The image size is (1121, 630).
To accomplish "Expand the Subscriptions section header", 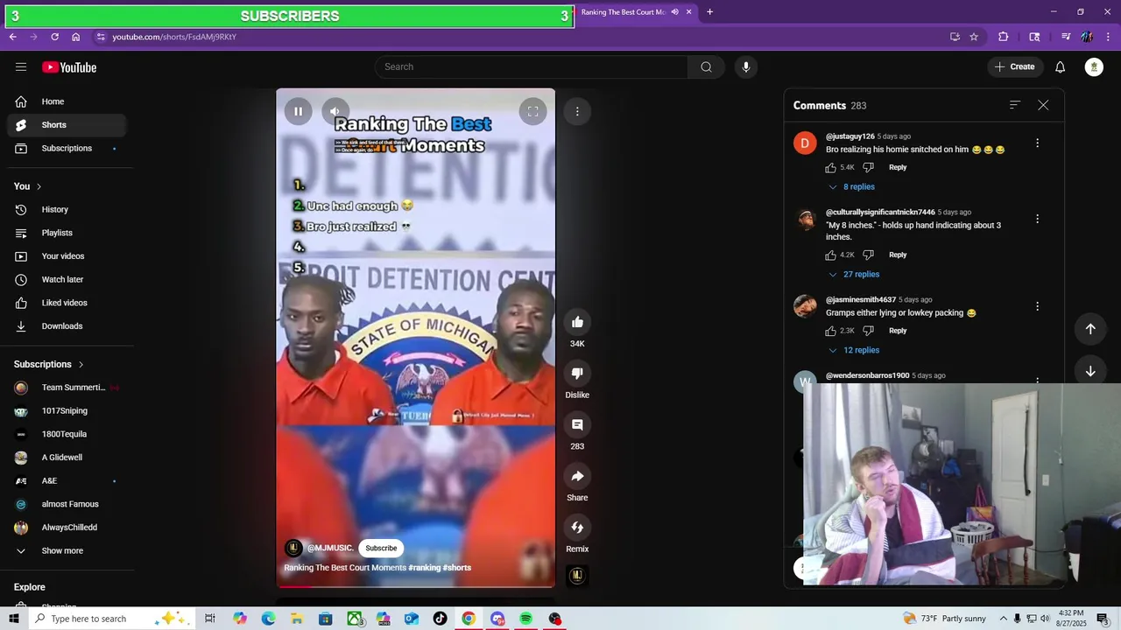I will tap(49, 364).
